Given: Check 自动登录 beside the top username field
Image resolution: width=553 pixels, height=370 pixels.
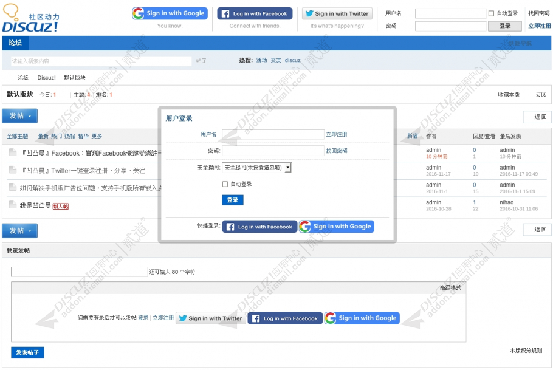Looking at the screenshot, I should pyautogui.click(x=491, y=13).
